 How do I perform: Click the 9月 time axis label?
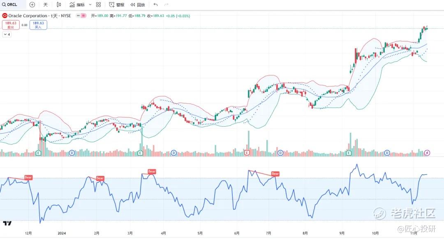point(342,233)
